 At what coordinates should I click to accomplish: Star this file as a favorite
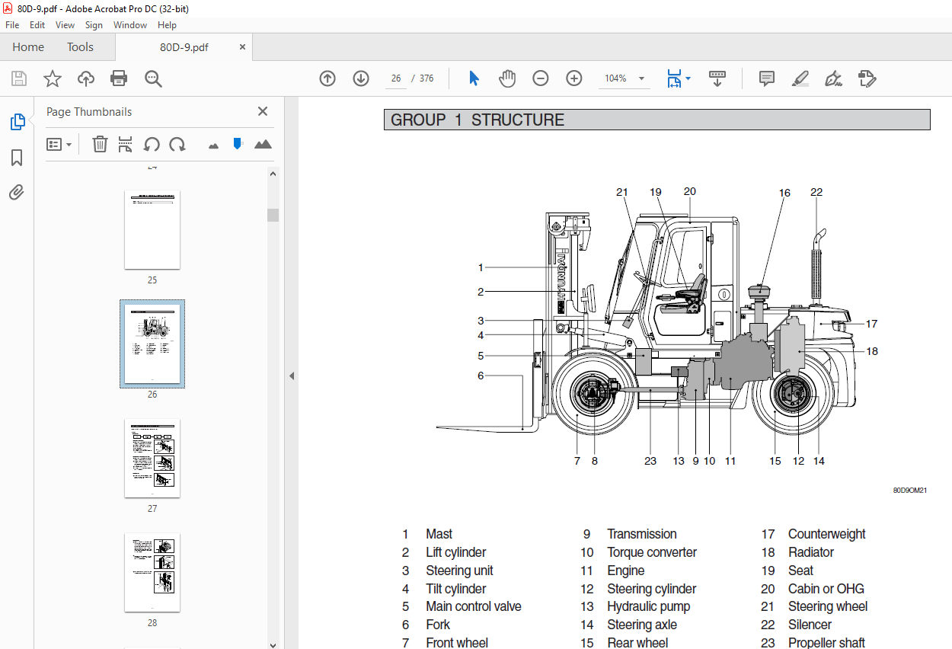coord(53,78)
